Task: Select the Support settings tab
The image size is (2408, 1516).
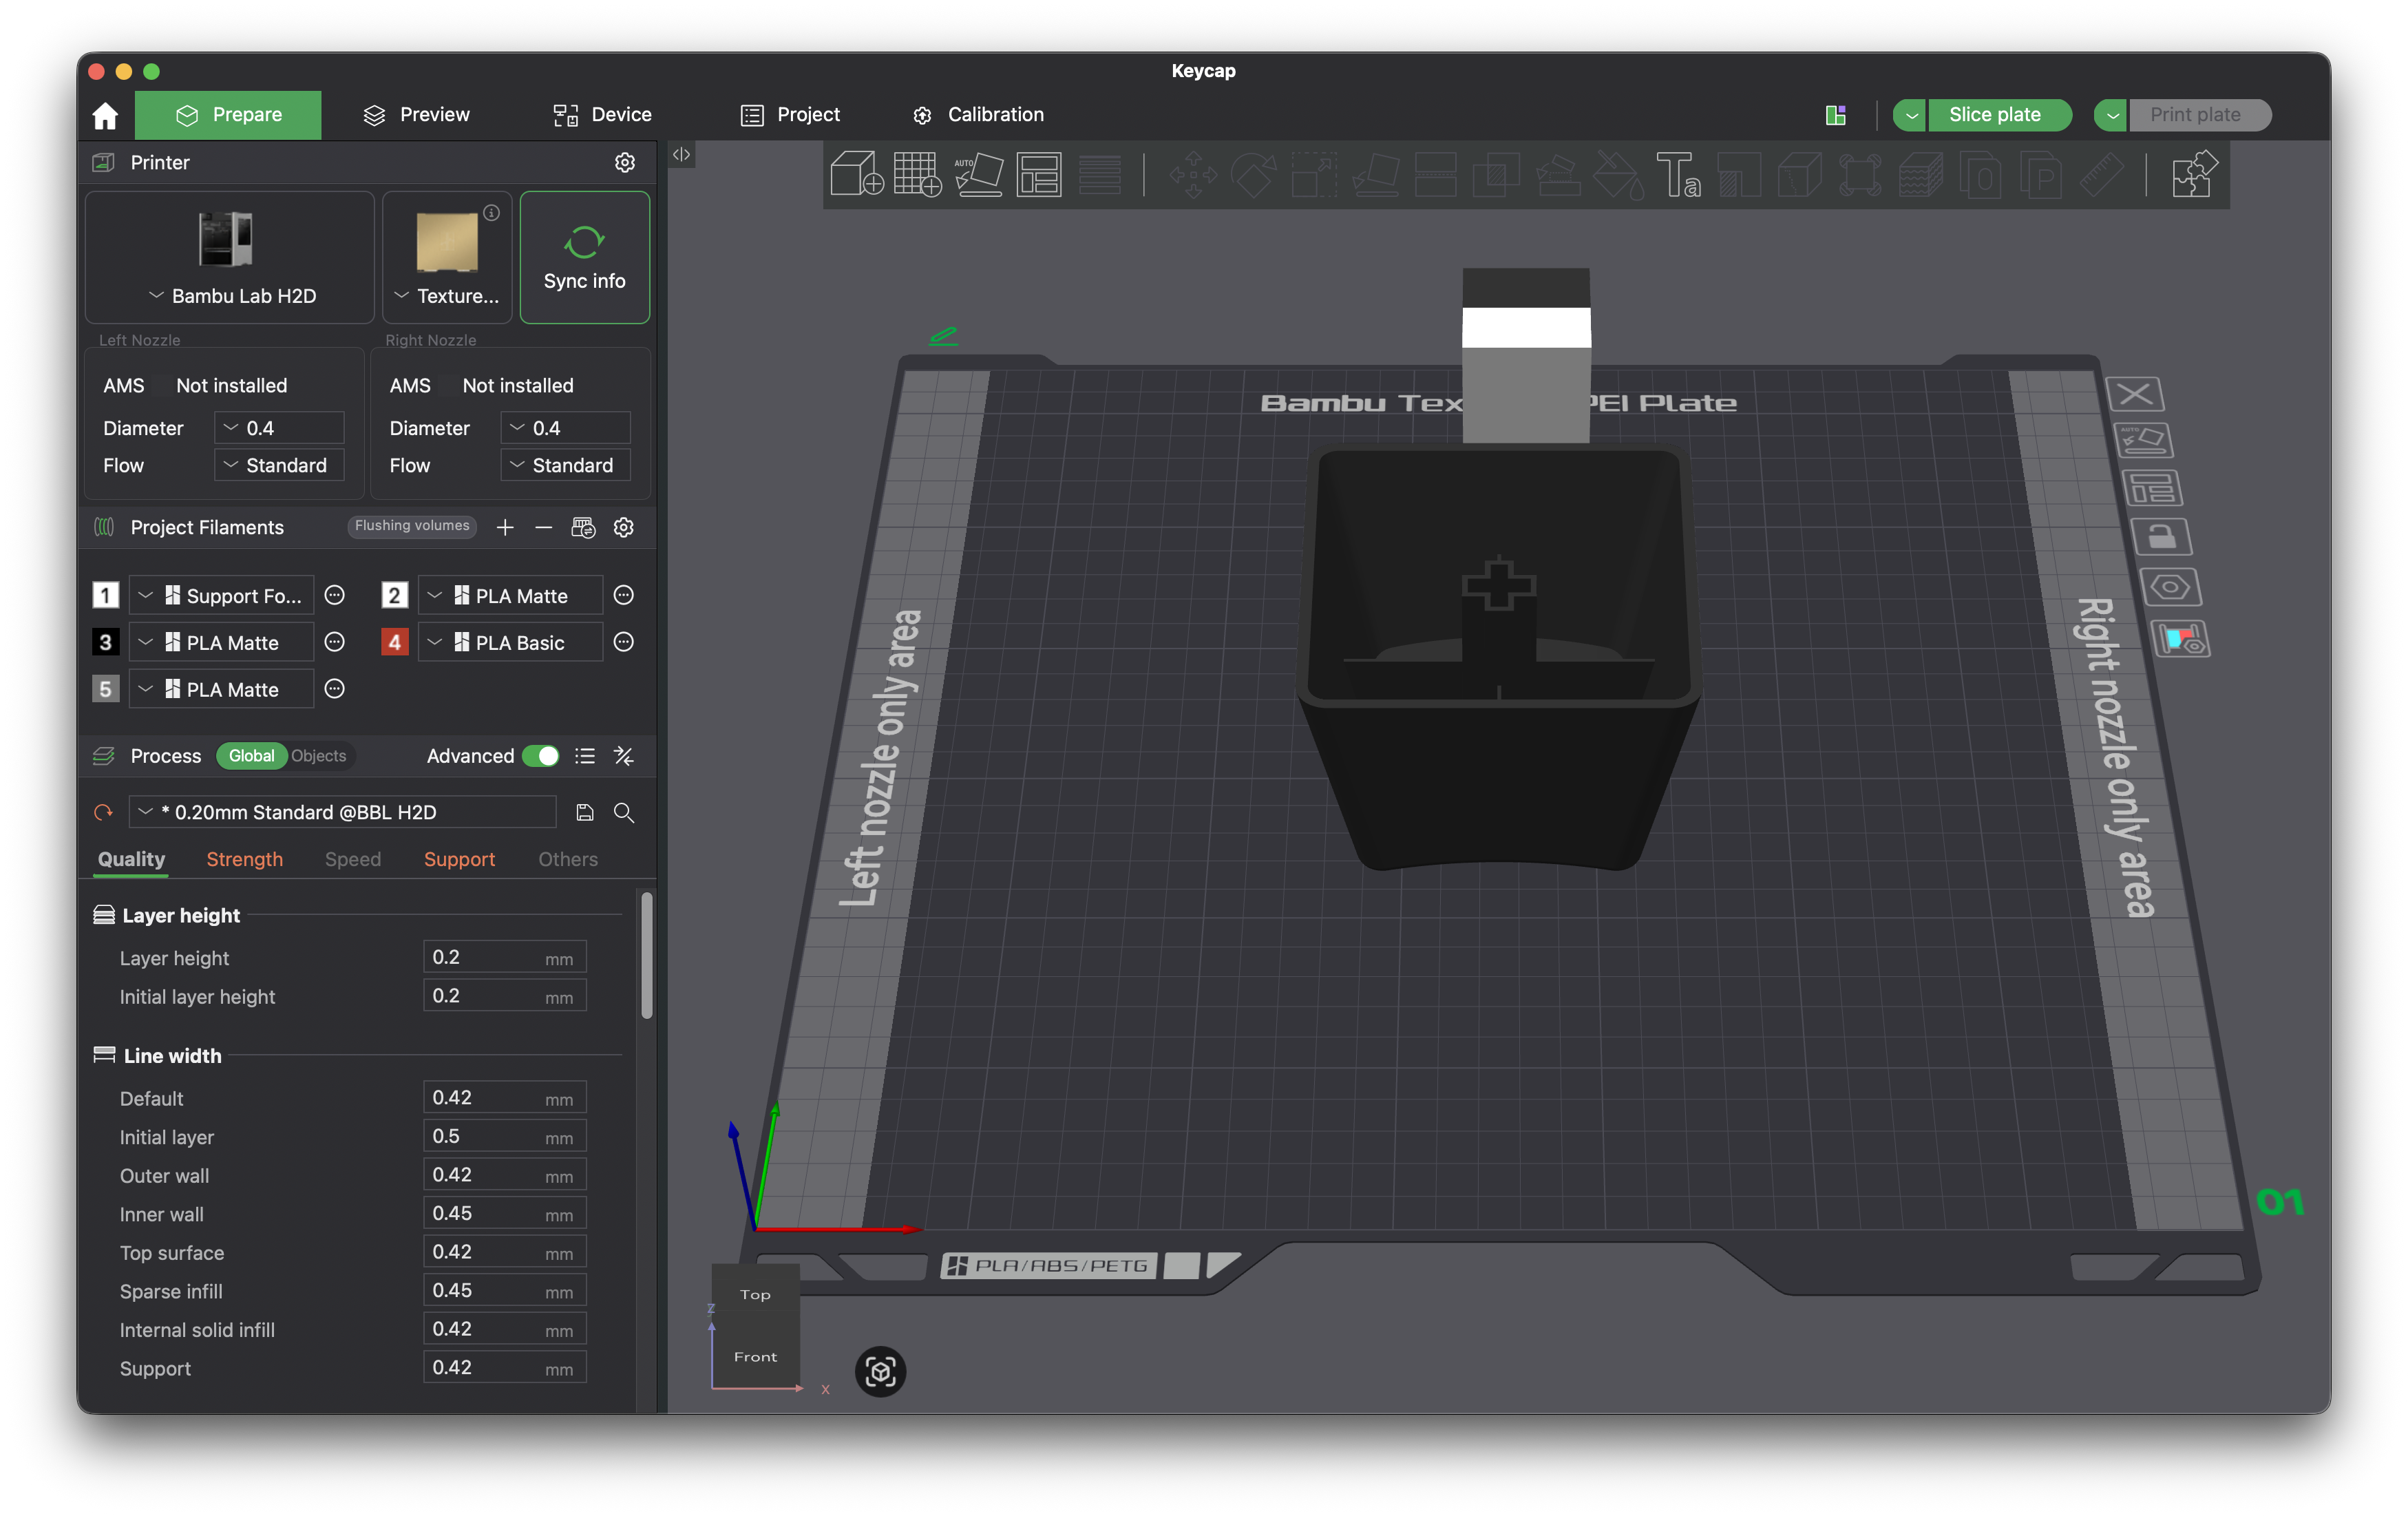Action: [459, 859]
